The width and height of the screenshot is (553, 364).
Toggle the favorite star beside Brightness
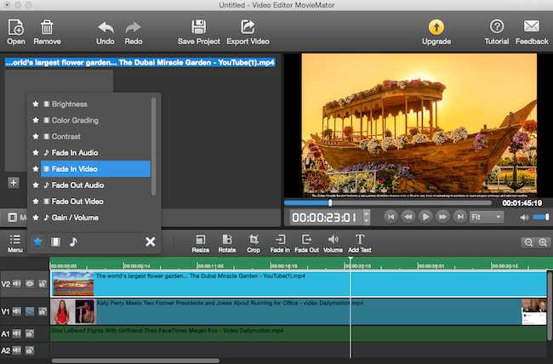36,104
